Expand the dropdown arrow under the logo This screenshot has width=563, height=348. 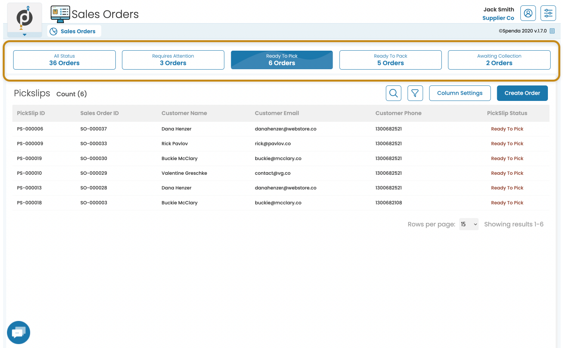[24, 35]
